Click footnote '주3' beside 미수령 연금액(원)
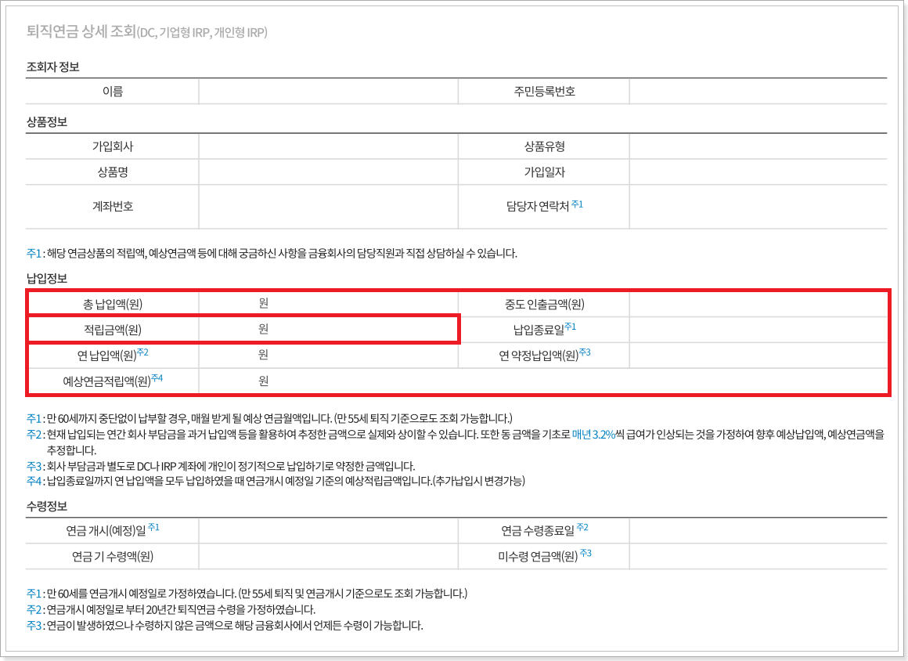 586,553
